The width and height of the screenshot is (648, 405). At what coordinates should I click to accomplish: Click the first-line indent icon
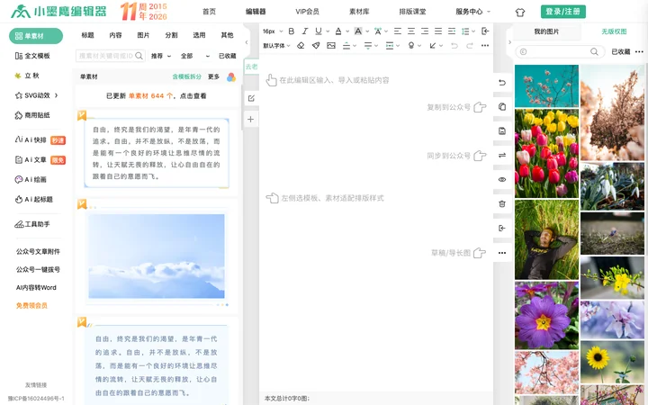pyautogui.click(x=452, y=31)
